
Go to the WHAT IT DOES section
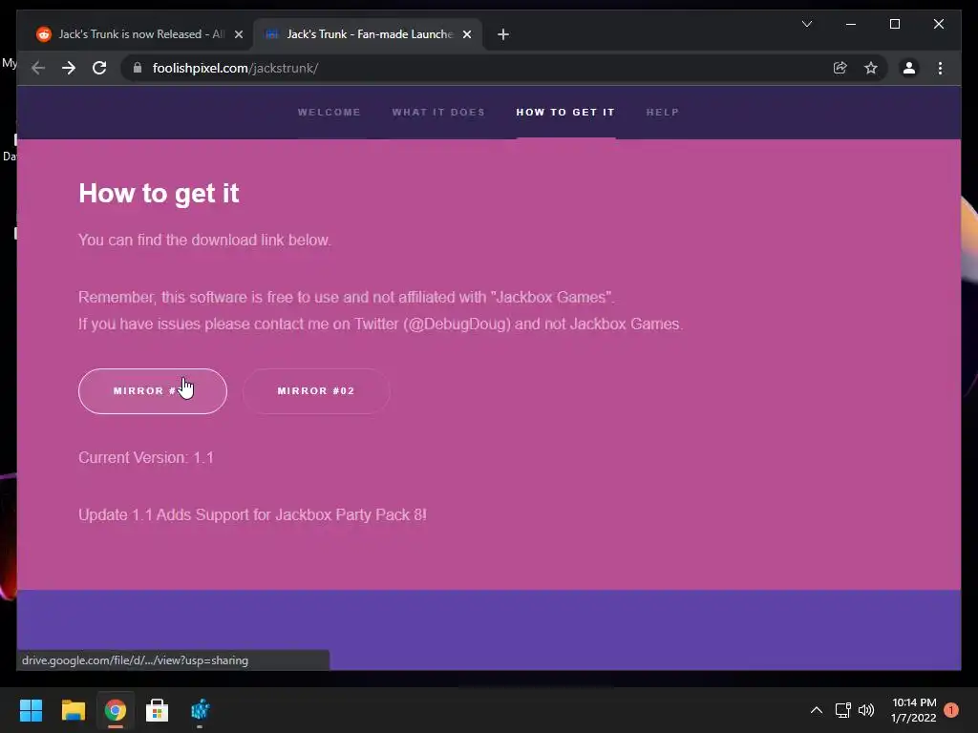tap(438, 113)
